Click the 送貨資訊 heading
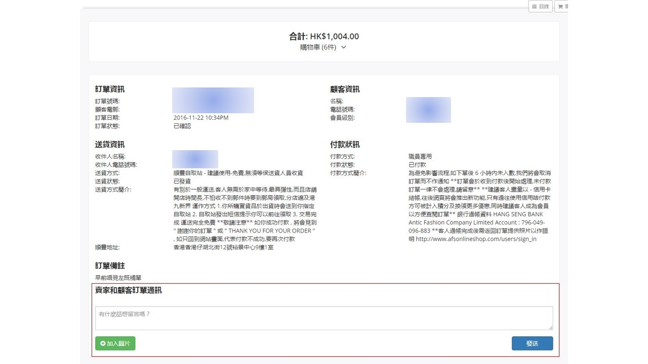 click(x=110, y=145)
